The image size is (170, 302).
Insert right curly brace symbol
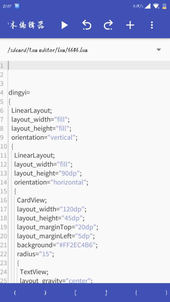click(x=166, y=293)
